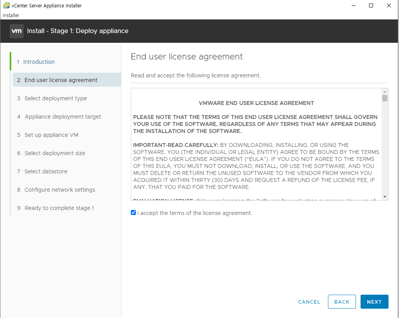Click the vCenter Server Appliance Installer title icon
This screenshot has width=399, height=318.
click(x=6, y=5)
